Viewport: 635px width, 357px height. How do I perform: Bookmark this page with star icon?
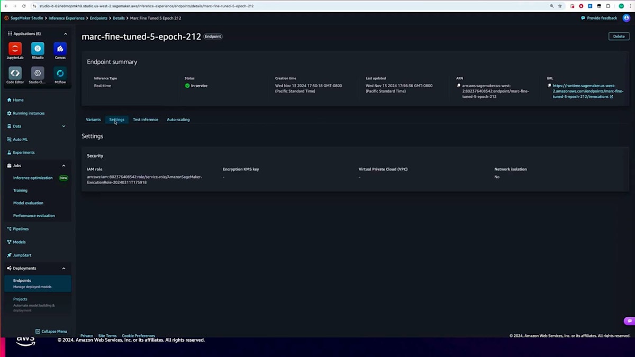560,6
